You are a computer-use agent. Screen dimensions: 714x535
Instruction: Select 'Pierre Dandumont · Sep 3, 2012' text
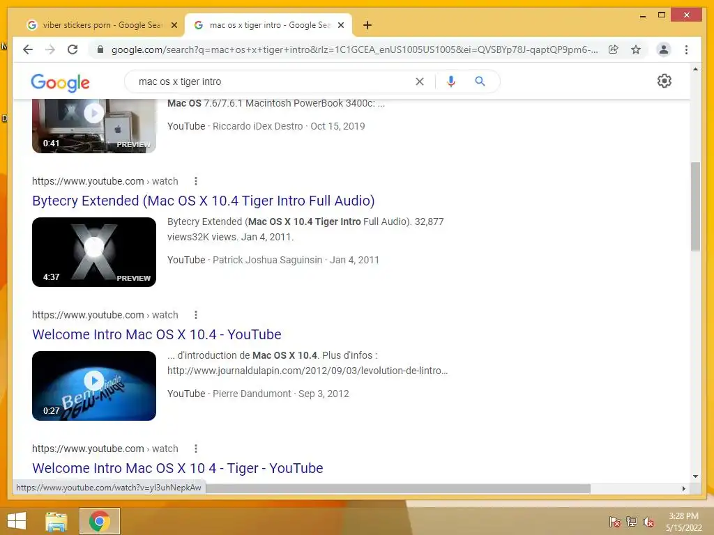pyautogui.click(x=281, y=394)
